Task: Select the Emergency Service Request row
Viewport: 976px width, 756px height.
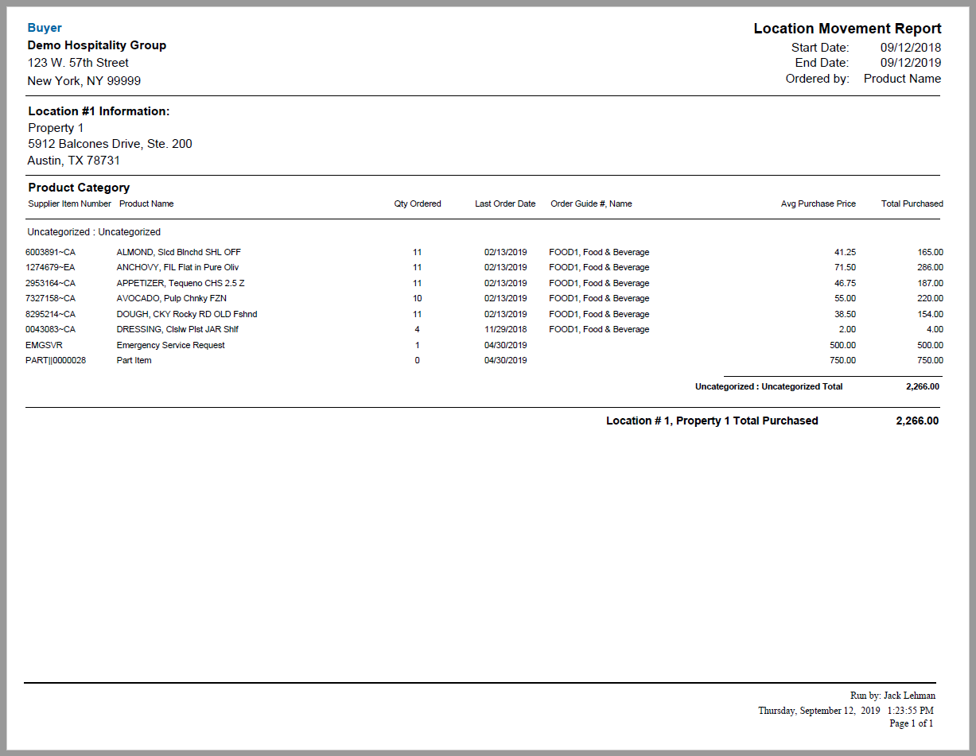Action: coord(170,346)
